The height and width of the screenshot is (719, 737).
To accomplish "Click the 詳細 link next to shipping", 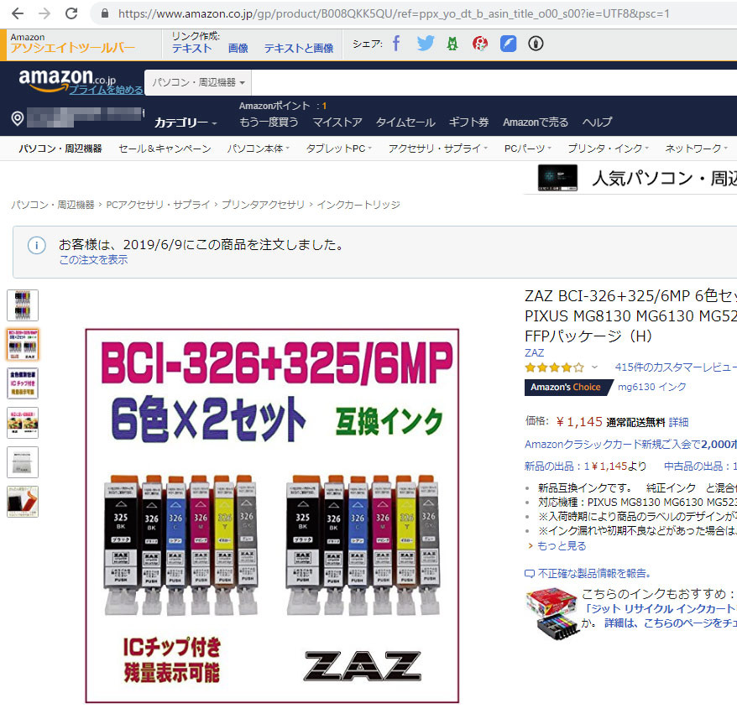I will [678, 422].
